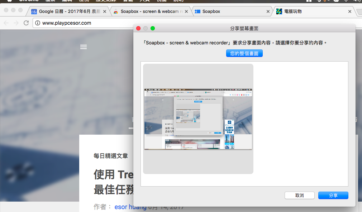The image size is (362, 212).
Task: Click the 每日精選文章 heading text
Action: 111,156
